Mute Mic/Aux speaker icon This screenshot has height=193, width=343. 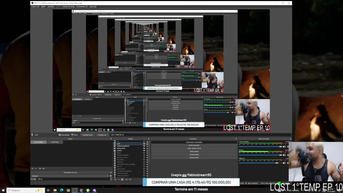pos(284,155)
